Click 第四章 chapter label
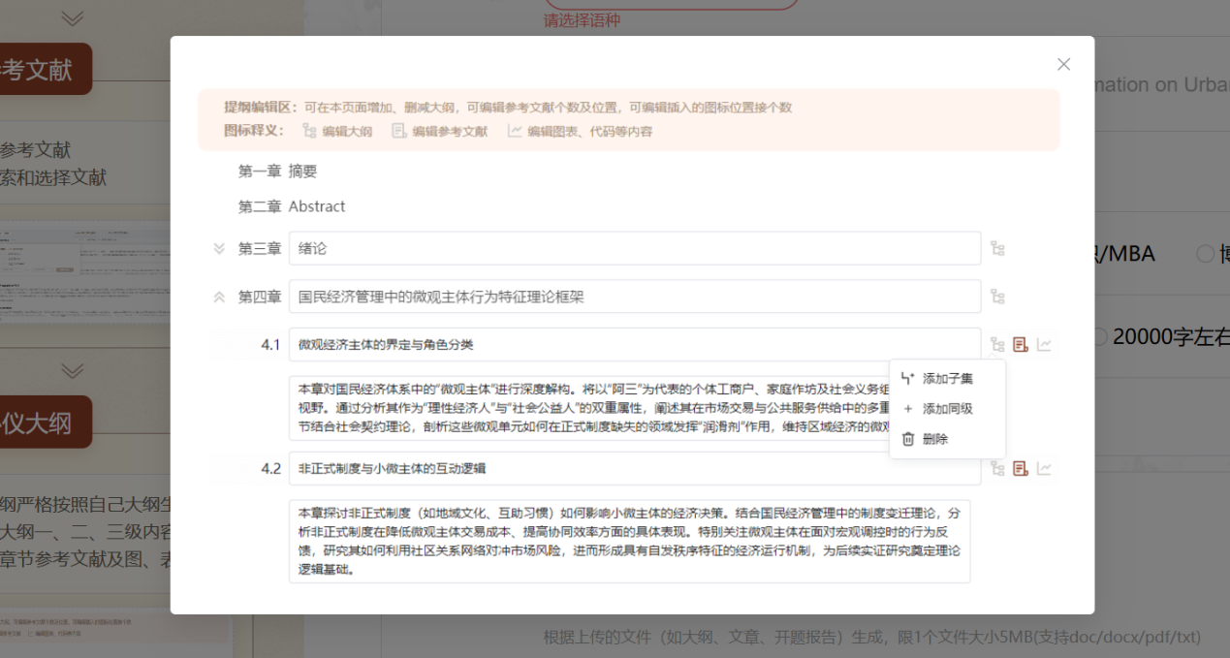The width and height of the screenshot is (1230, 658). pyautogui.click(x=260, y=297)
